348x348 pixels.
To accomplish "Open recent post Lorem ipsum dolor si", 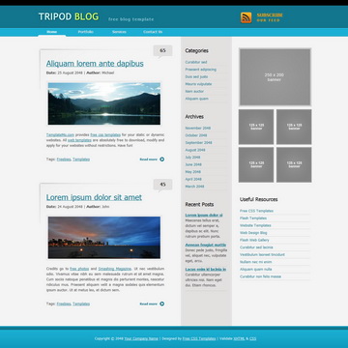I will click(x=204, y=215).
